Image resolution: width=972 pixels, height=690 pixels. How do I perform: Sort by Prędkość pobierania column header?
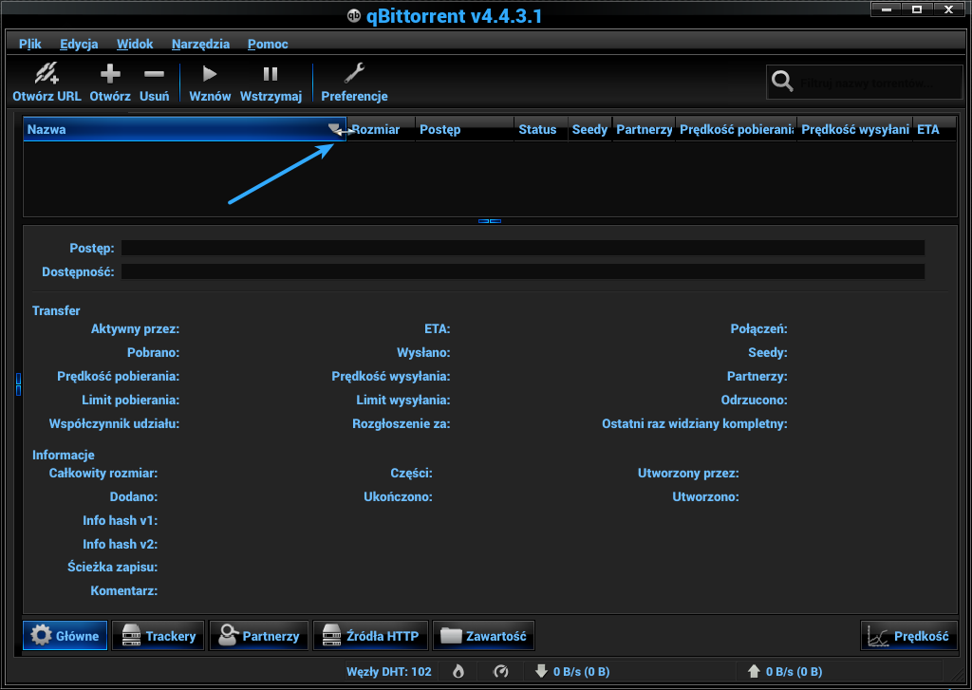pyautogui.click(x=737, y=130)
